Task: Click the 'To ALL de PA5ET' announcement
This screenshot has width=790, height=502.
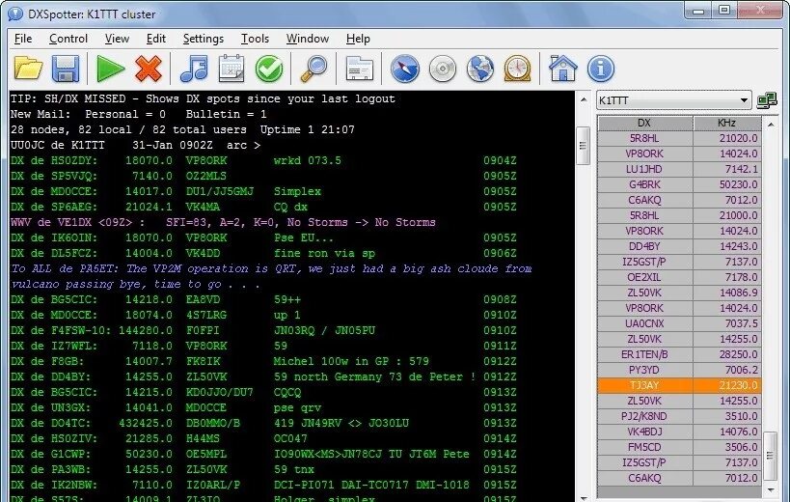Action: [x=271, y=276]
